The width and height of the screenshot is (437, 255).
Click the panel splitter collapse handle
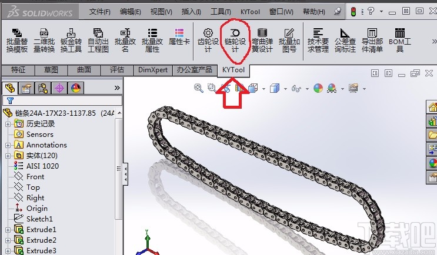(125, 175)
